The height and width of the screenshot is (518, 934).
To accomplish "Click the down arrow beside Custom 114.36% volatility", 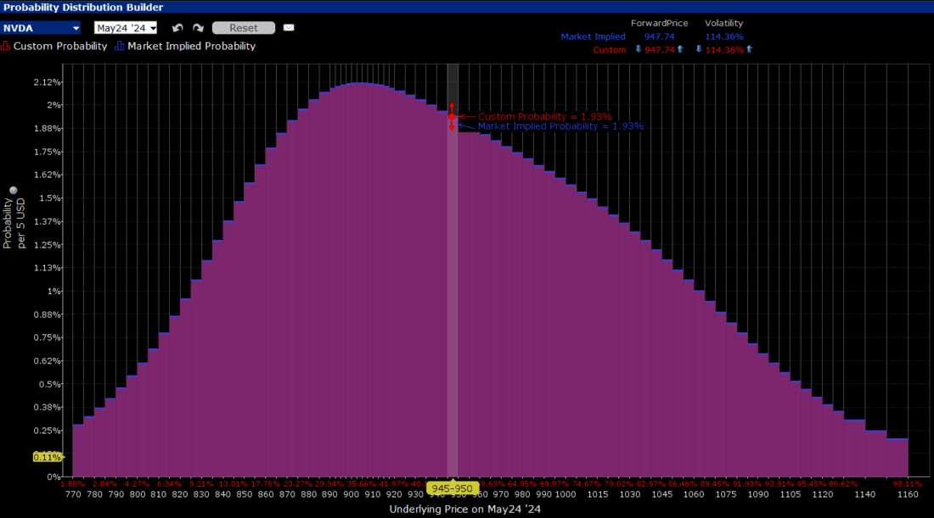I will click(698, 50).
